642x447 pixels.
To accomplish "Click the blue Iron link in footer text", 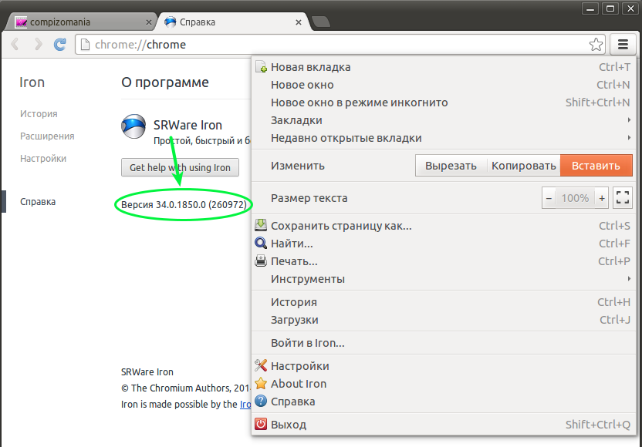I will [245, 404].
